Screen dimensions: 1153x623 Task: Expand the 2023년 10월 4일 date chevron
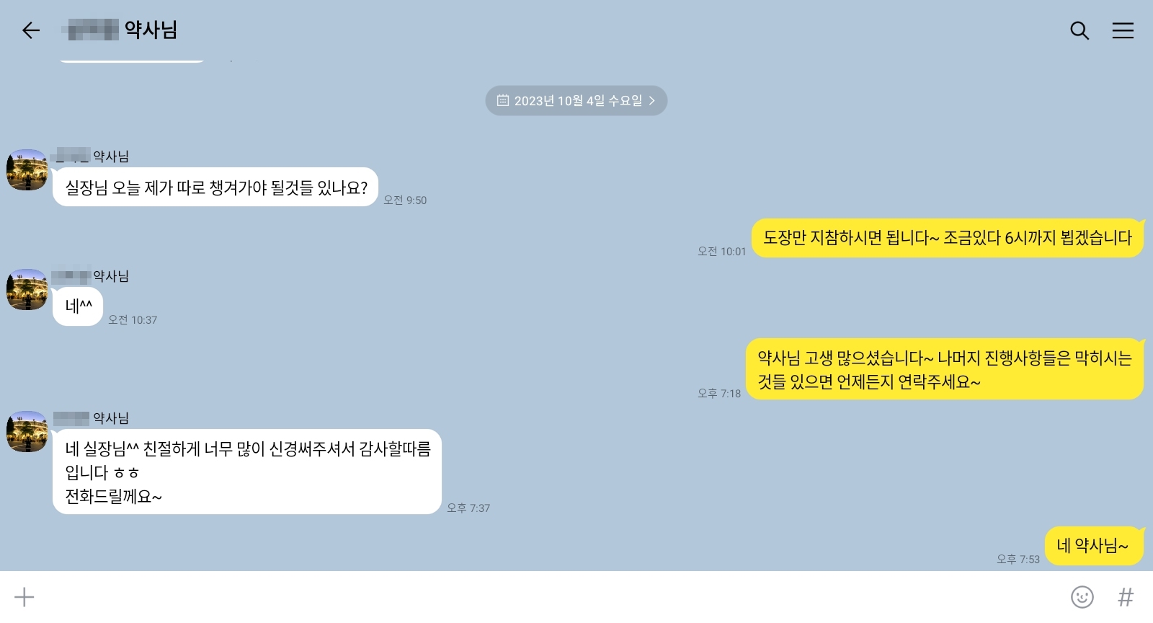pos(651,101)
